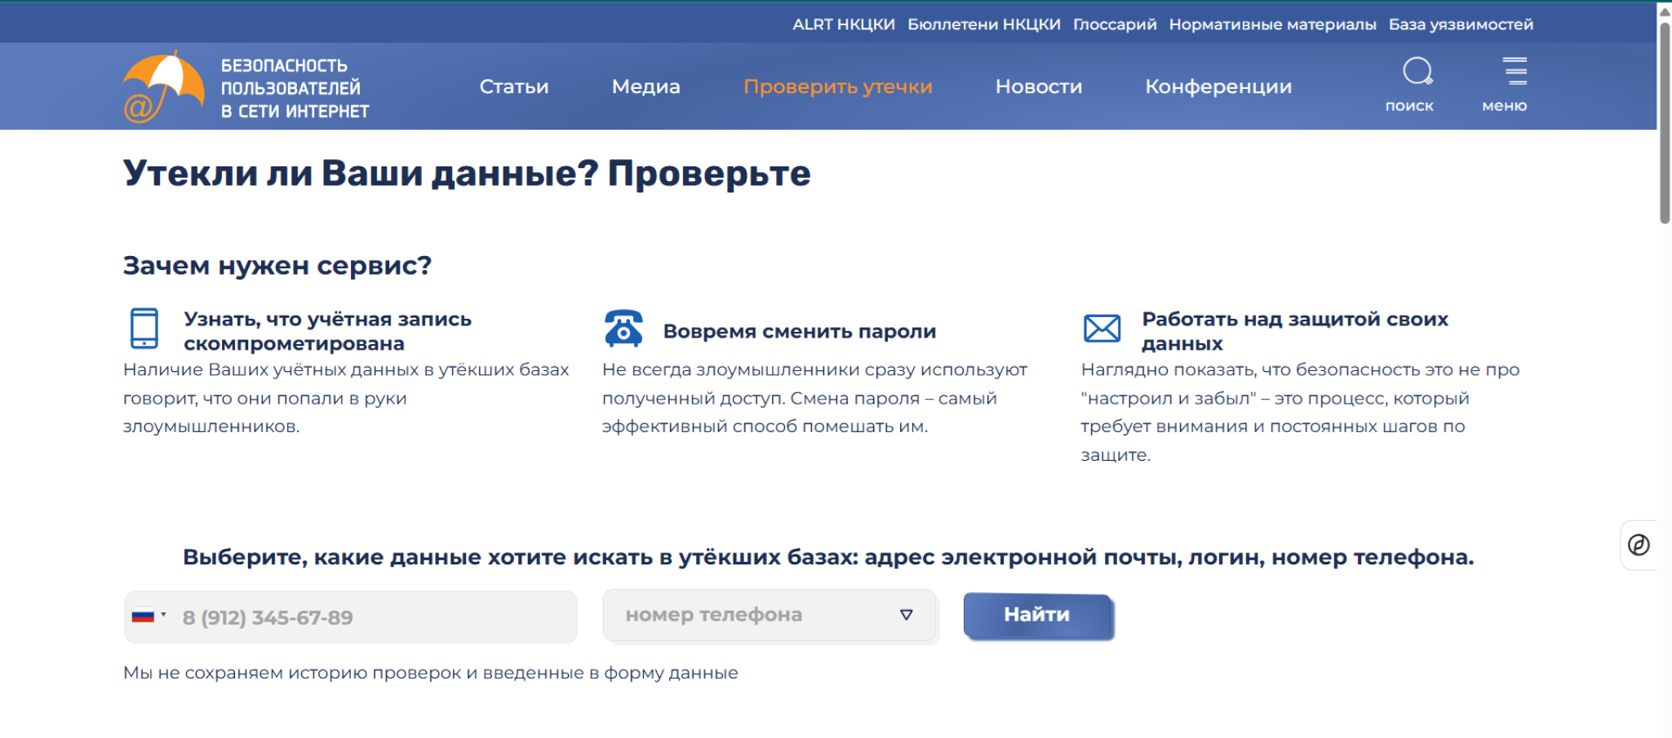Click the dropdown triangle arrow in data type field
Viewport: 1672px width, 738px height.
click(x=906, y=615)
